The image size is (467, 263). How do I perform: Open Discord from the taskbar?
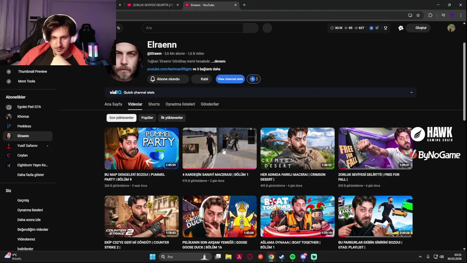[303, 257]
